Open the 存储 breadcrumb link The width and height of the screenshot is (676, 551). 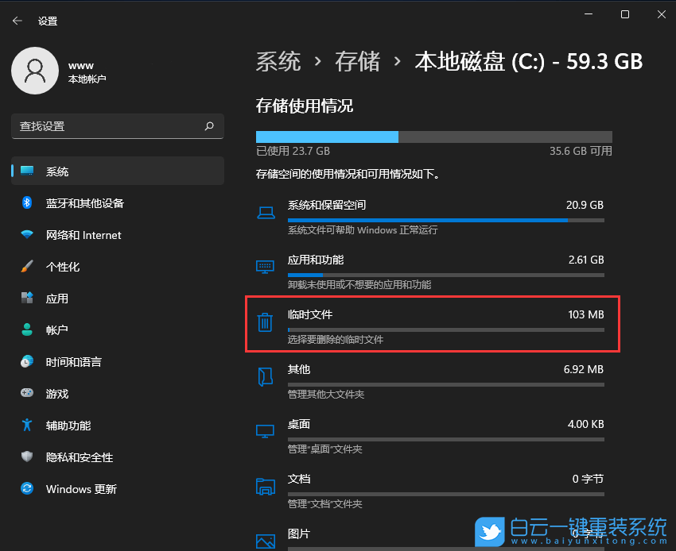358,61
